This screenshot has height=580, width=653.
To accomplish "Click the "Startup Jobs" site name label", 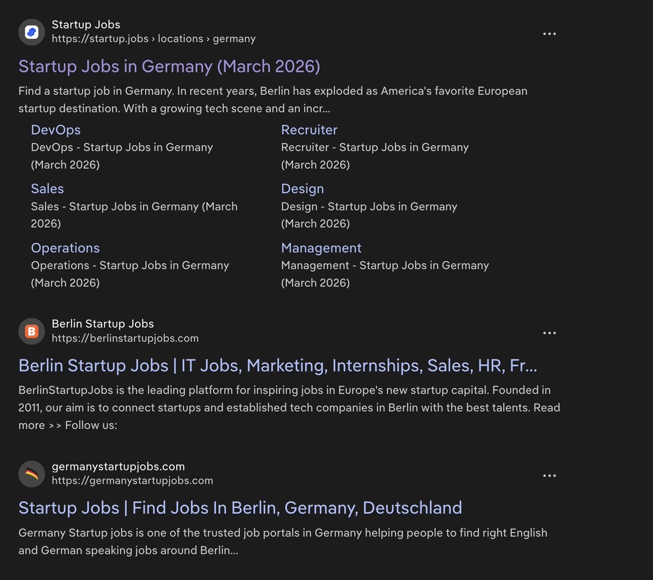I will [x=86, y=24].
